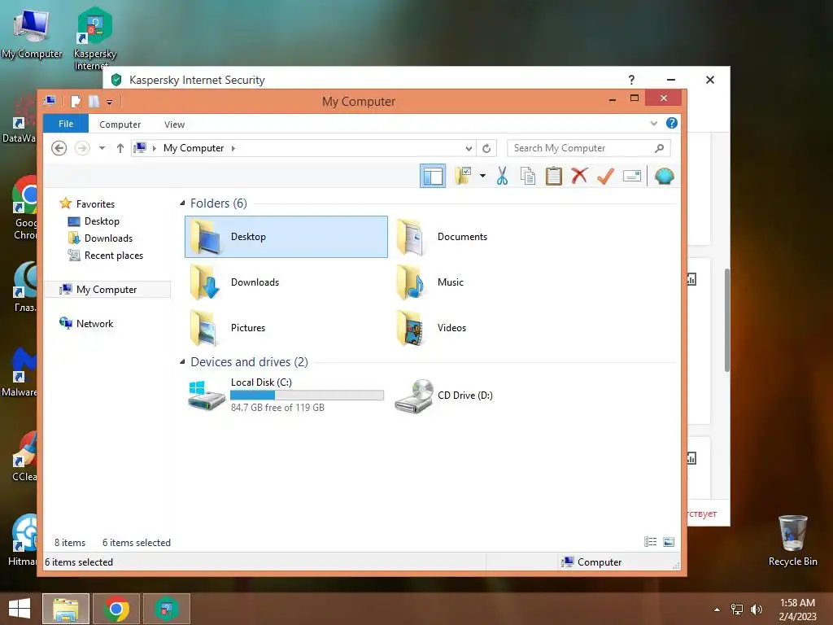Switch to details view icon

click(x=650, y=541)
